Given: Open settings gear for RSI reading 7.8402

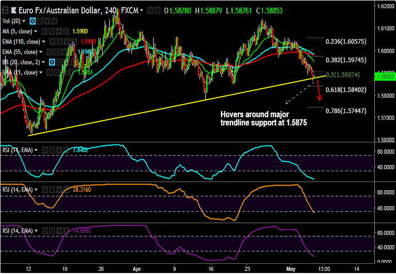Looking at the screenshot, I should [x=52, y=150].
